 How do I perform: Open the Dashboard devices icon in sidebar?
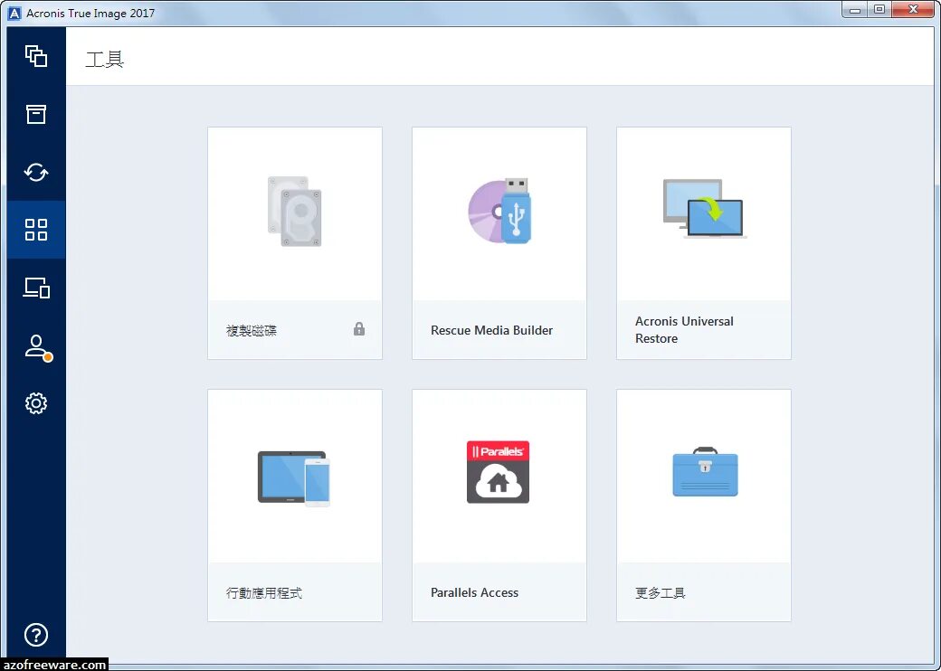pos(36,288)
